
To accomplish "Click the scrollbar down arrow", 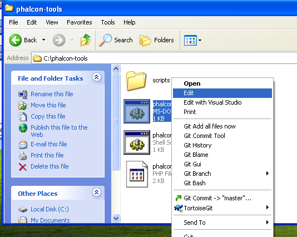I will tap(116, 218).
